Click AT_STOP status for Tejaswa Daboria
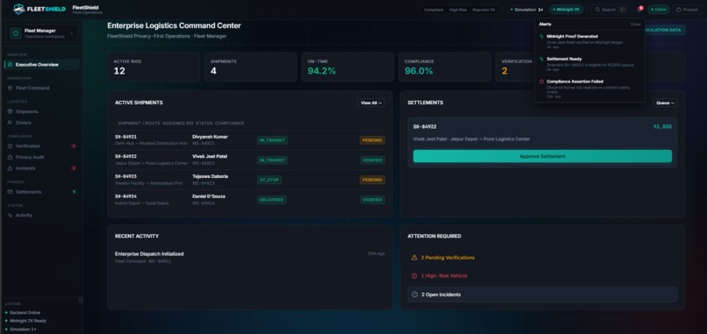The image size is (707, 334). [269, 180]
